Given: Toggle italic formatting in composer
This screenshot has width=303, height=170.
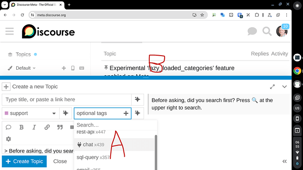Looking at the screenshot, I should pos(34,127).
